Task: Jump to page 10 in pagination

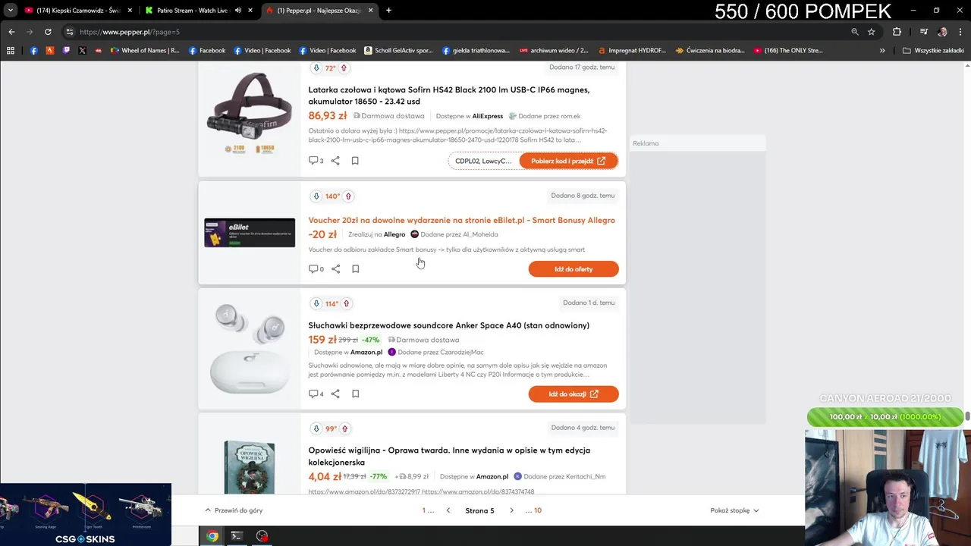Action: point(538,510)
